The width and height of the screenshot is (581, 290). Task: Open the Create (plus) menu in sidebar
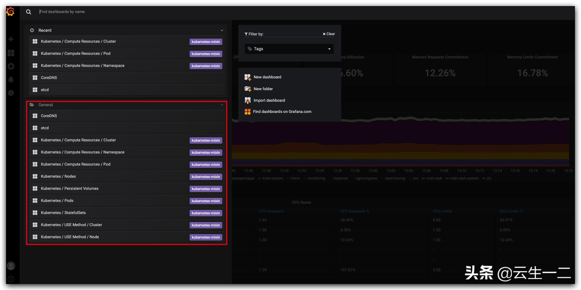(11, 39)
